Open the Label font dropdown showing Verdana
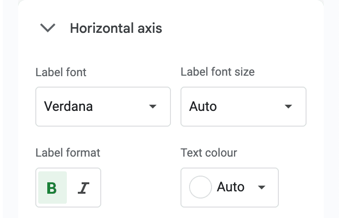Viewport: 339px width, 218px height. click(103, 107)
